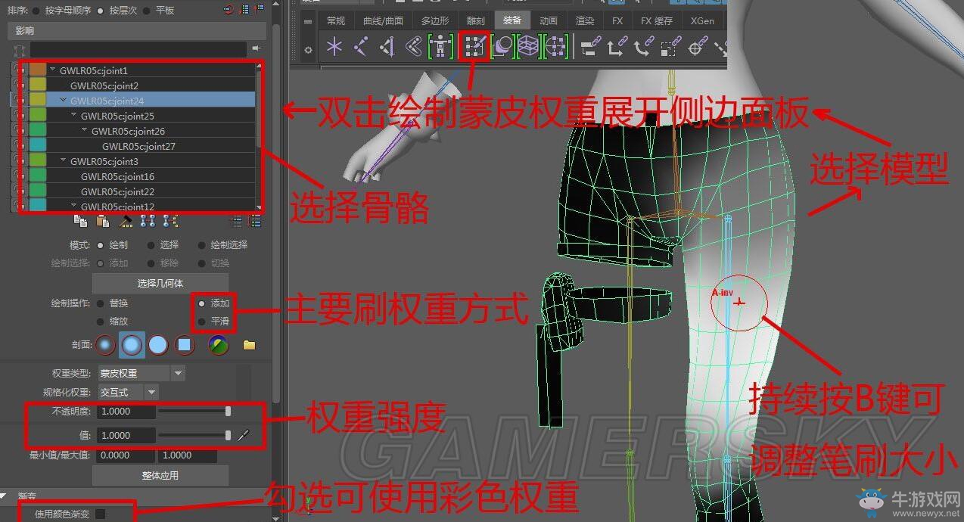Choose Smooth (平滑) paint operation
964x522 pixels.
(201, 322)
